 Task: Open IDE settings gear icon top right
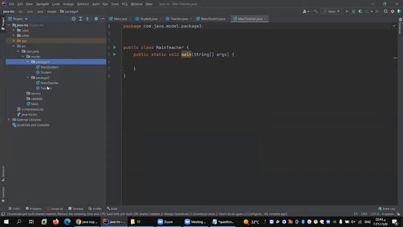[x=392, y=11]
